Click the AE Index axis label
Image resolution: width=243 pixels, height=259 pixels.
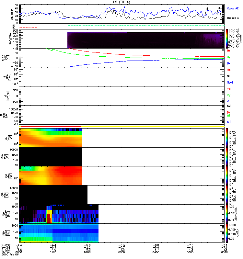[12, 14]
